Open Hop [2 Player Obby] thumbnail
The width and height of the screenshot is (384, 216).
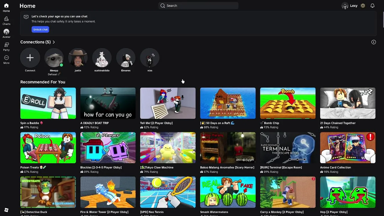tap(348, 192)
